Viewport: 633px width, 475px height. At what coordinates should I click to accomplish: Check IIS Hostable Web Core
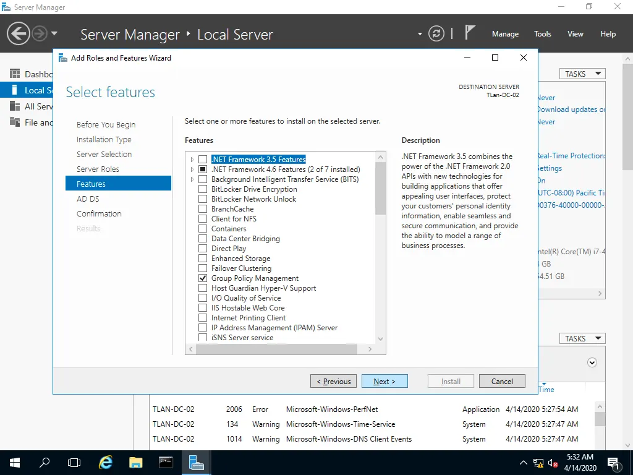pos(203,308)
